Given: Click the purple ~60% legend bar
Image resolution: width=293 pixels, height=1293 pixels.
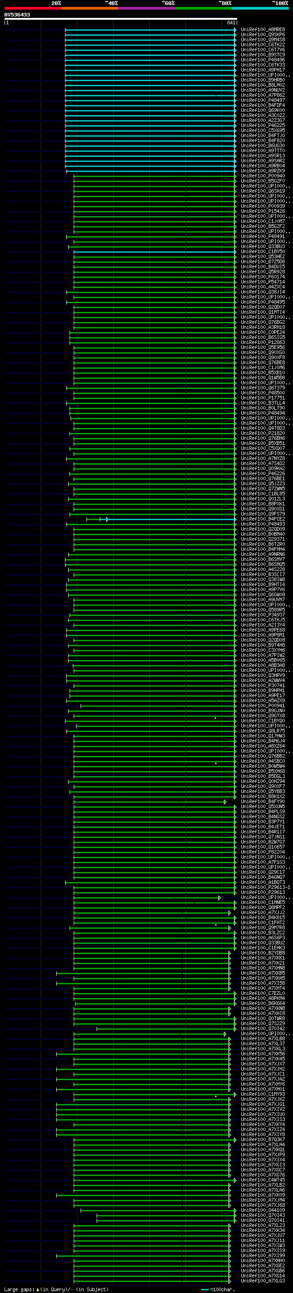Looking at the screenshot, I should pos(147,8).
